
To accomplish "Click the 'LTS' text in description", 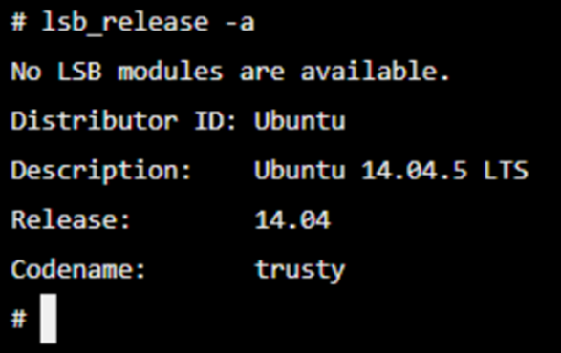I will click(x=506, y=170).
